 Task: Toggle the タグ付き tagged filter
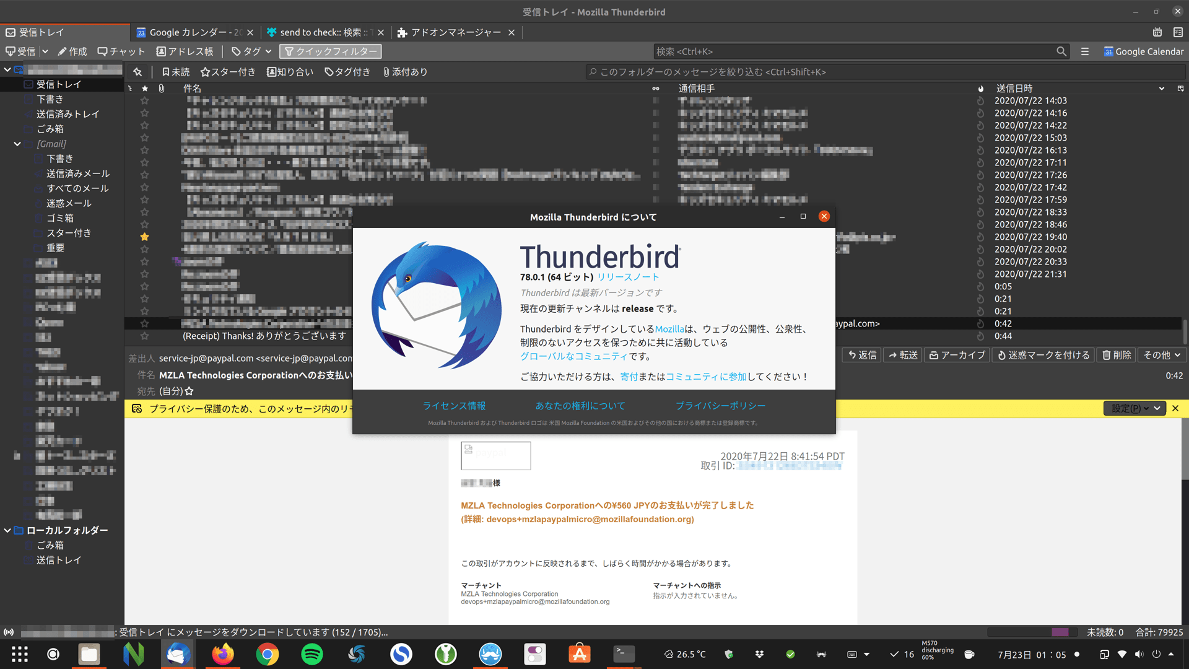point(347,72)
